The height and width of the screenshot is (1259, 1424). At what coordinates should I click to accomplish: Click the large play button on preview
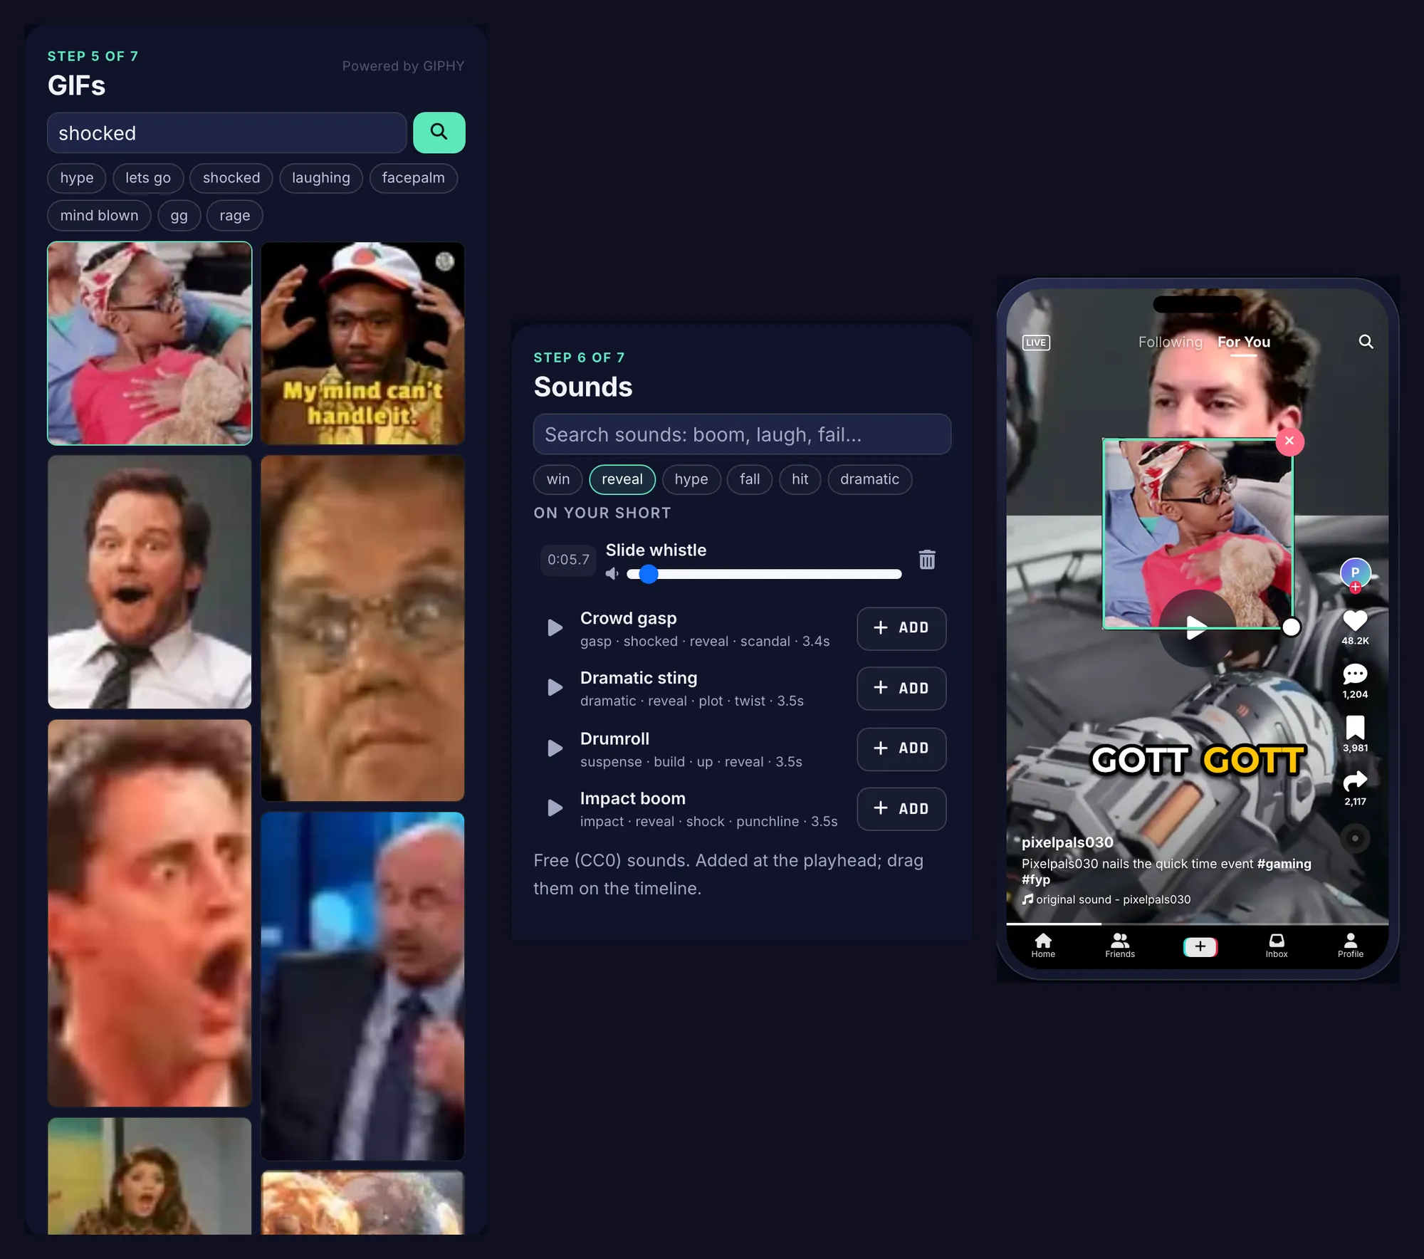(x=1197, y=627)
